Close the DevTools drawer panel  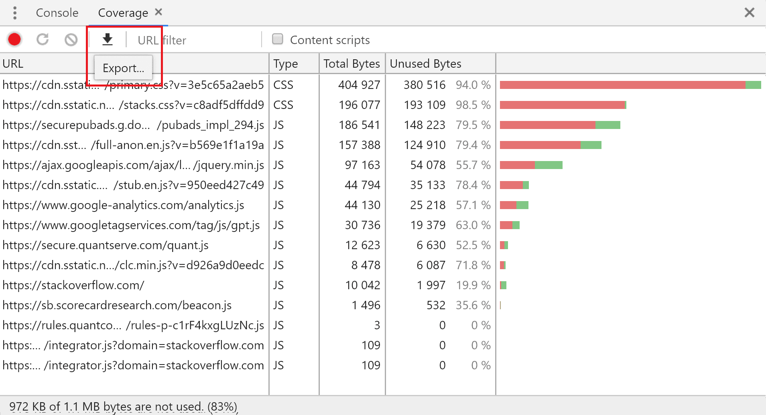tap(749, 13)
